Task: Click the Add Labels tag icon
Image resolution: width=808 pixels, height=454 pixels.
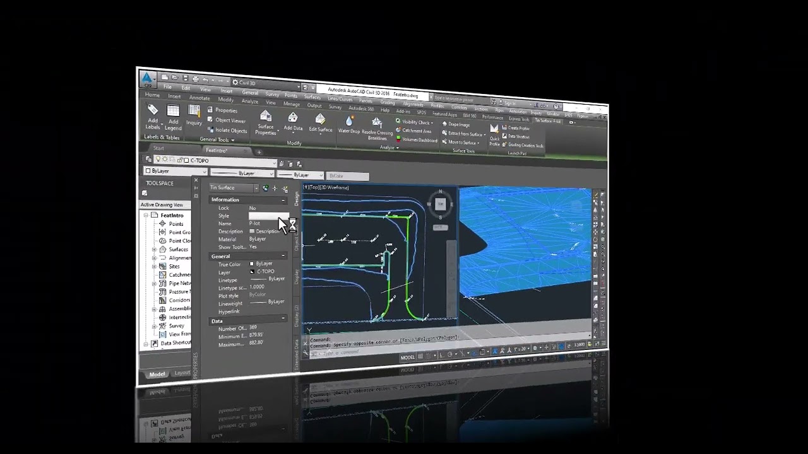Action: pyautogui.click(x=153, y=110)
